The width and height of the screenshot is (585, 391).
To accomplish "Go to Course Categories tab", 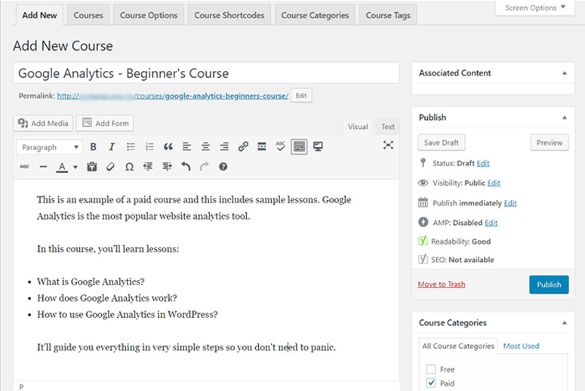I will (315, 15).
